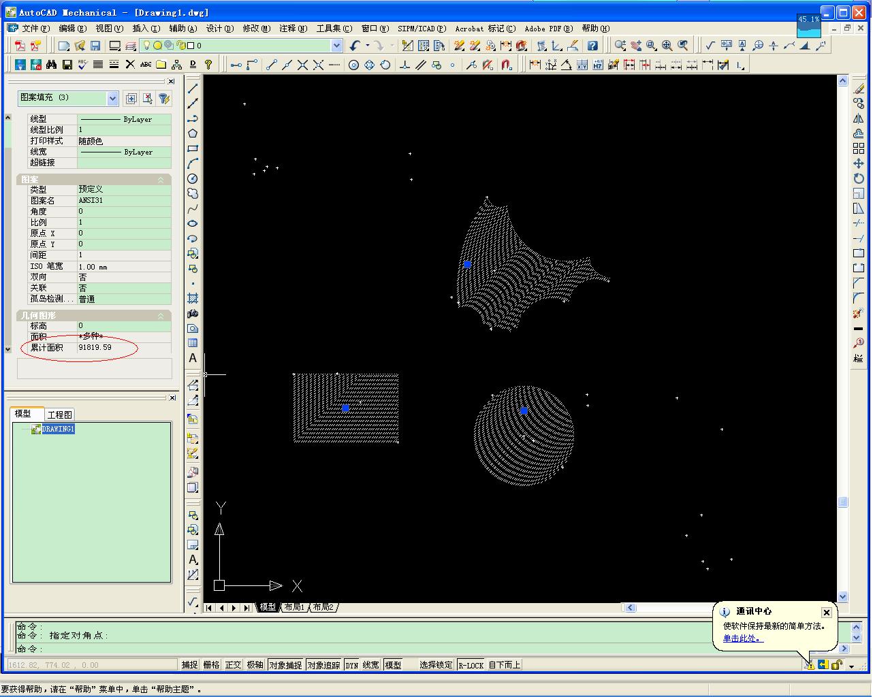The width and height of the screenshot is (873, 697).
Task: Toggle 栅格 grid display in status bar
Action: click(211, 665)
